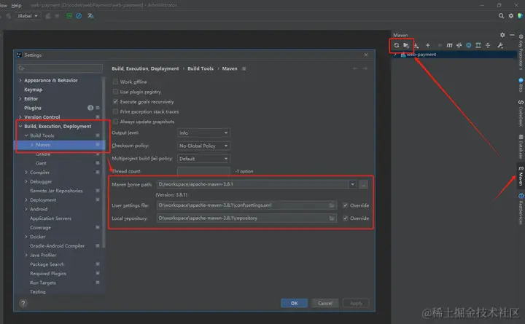525x324 pixels.
Task: Open Multiproject build fail policy dropdown
Action: pyautogui.click(x=203, y=159)
